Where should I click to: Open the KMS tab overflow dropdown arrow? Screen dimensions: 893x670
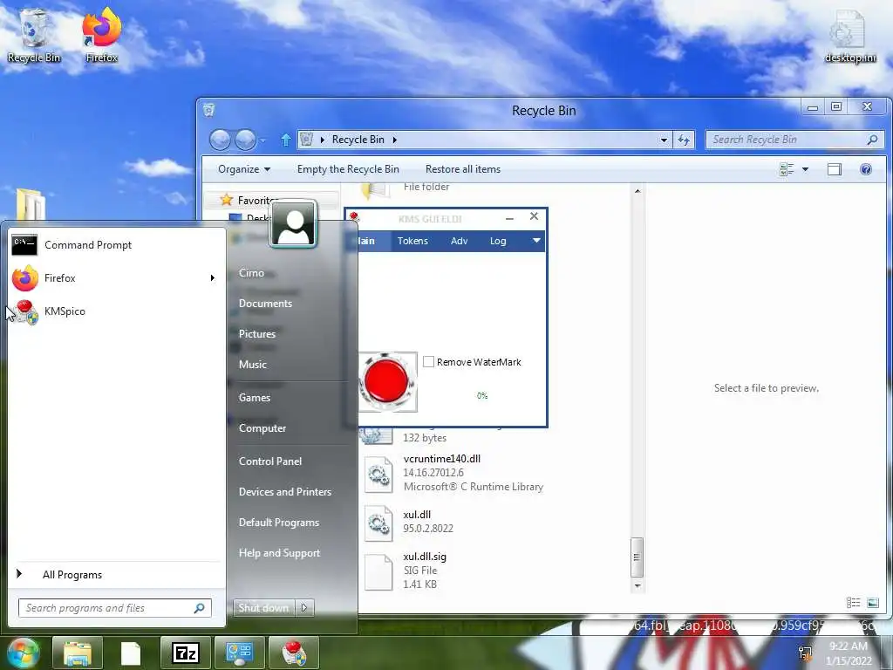[x=536, y=241]
